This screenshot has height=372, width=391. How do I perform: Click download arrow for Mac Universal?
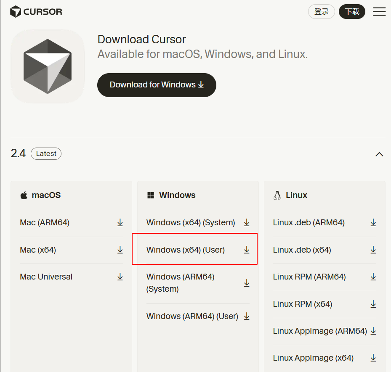[x=120, y=277]
